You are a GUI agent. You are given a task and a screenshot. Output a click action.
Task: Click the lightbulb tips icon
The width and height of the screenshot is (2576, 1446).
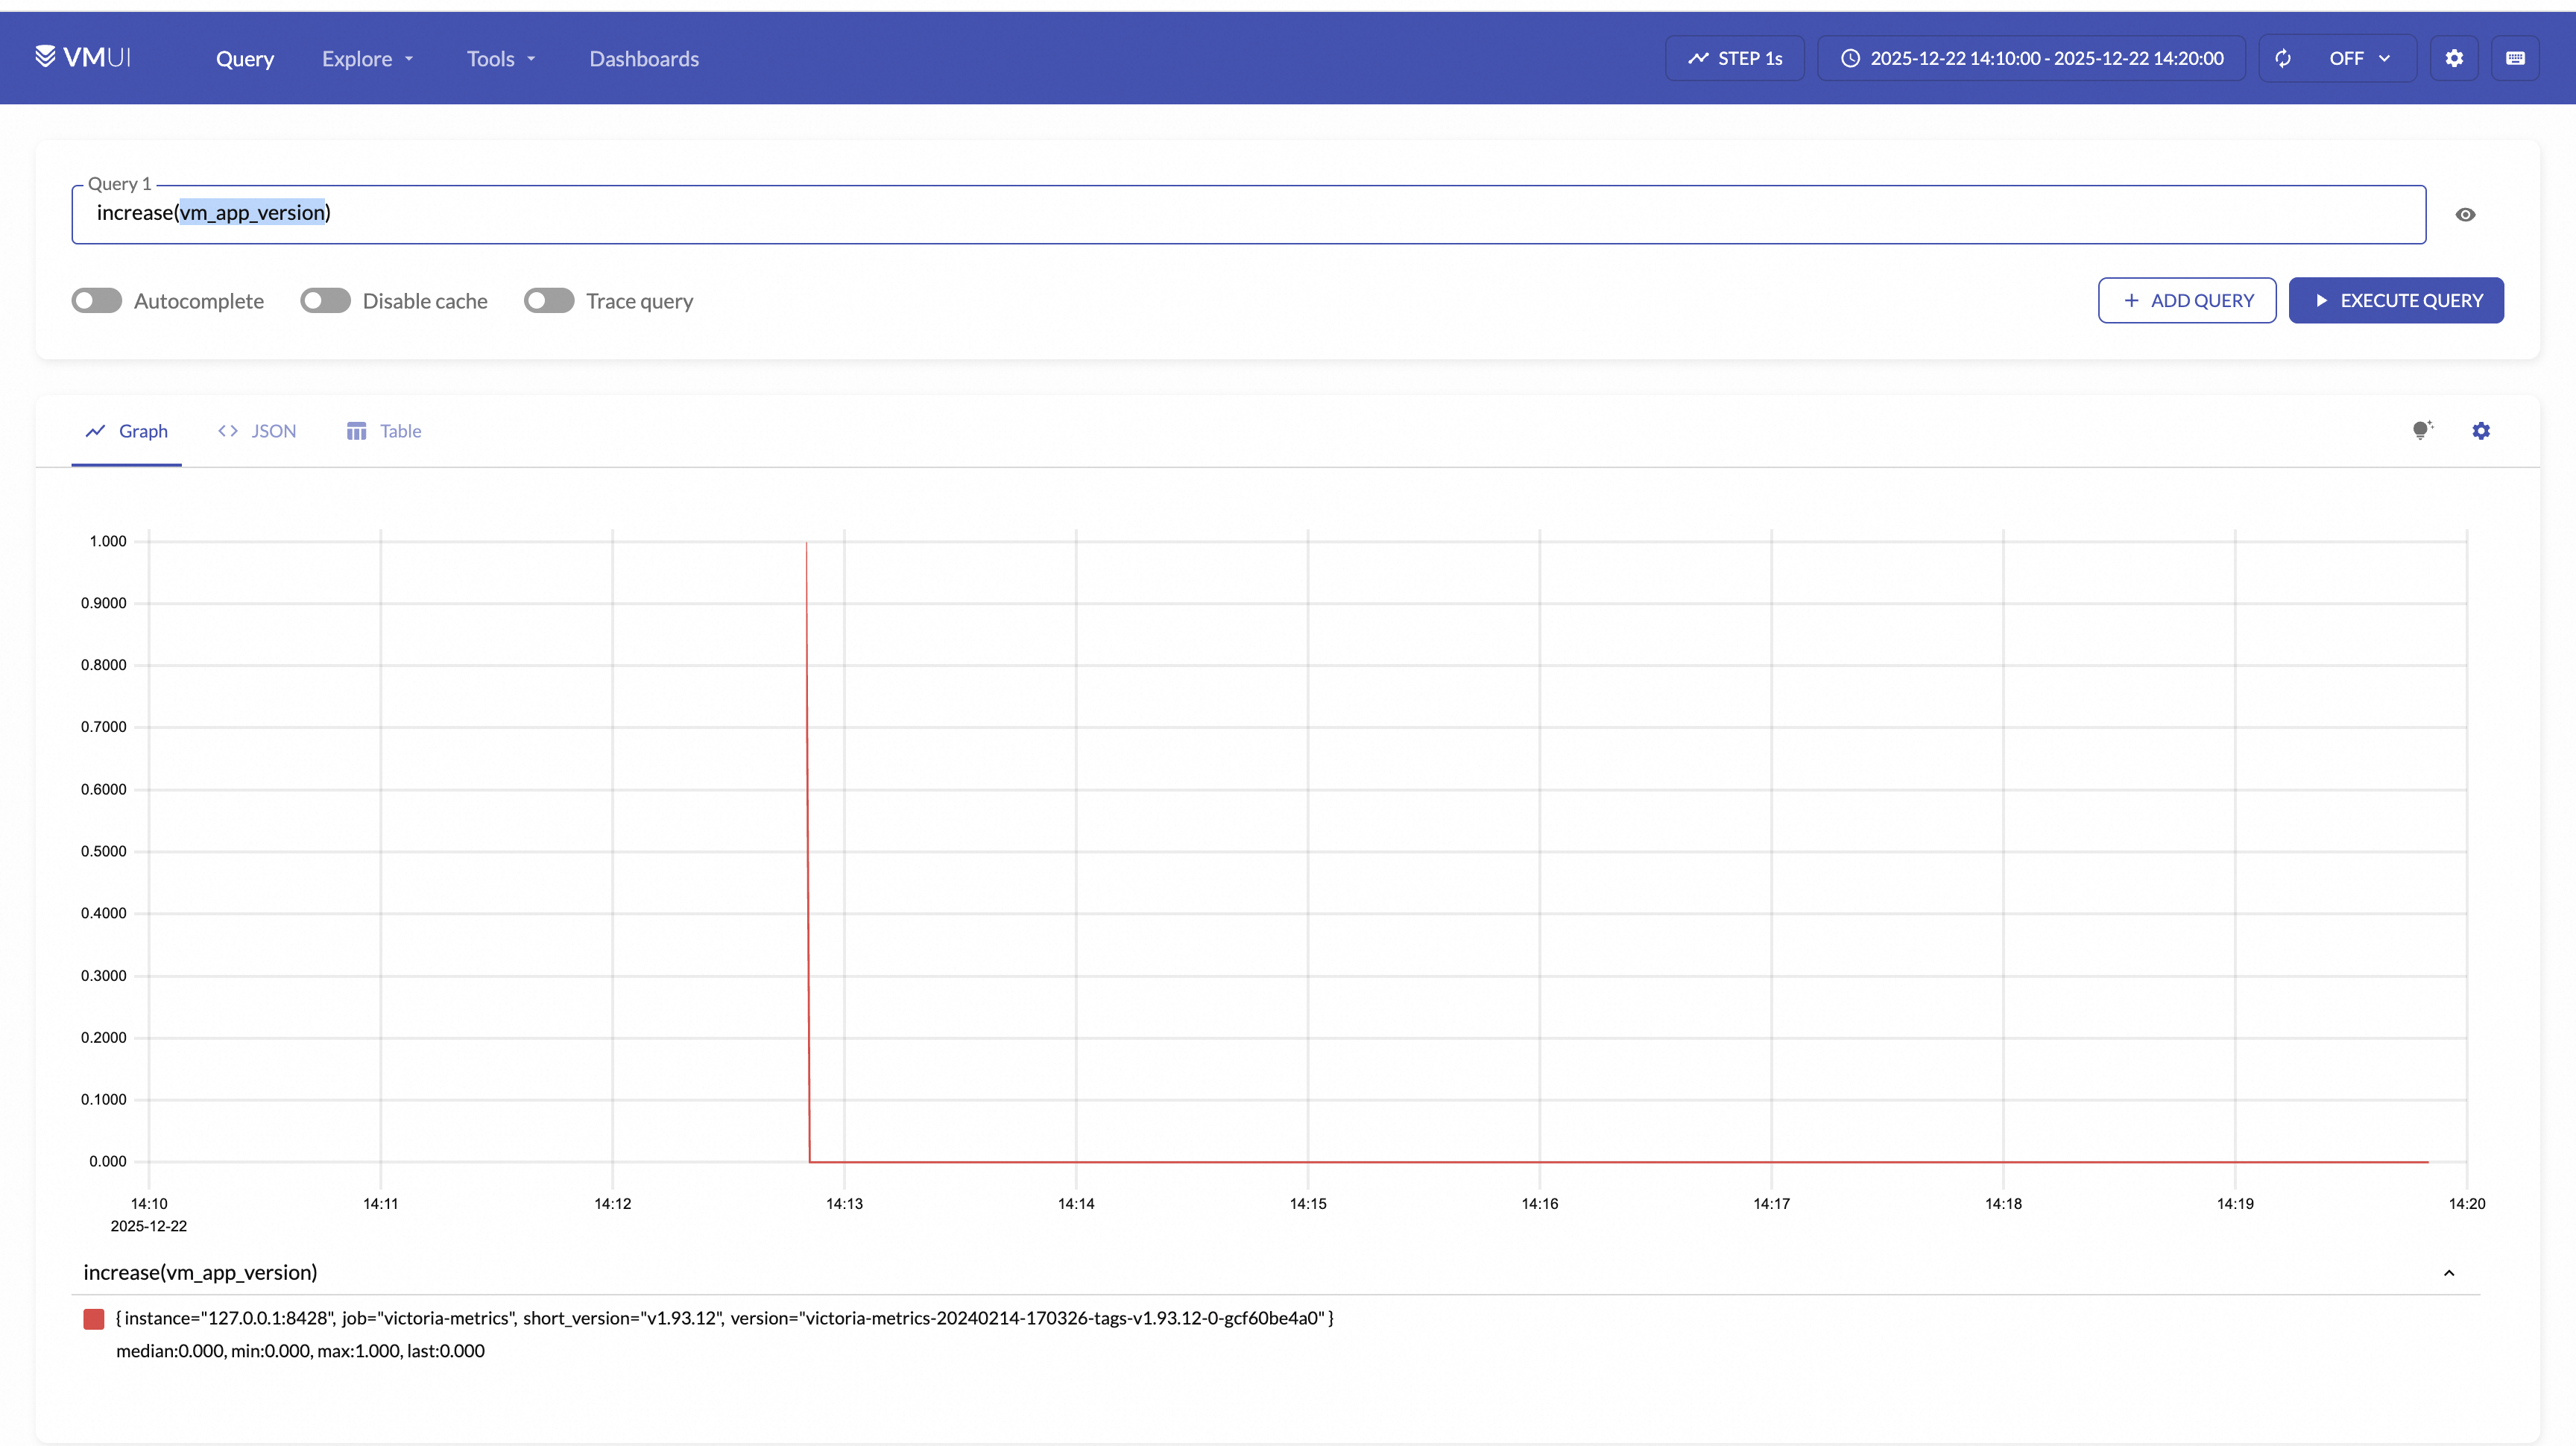click(2421, 431)
